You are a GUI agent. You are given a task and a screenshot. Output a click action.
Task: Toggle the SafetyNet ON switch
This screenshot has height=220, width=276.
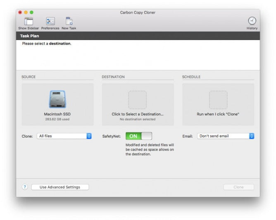pos(139,136)
